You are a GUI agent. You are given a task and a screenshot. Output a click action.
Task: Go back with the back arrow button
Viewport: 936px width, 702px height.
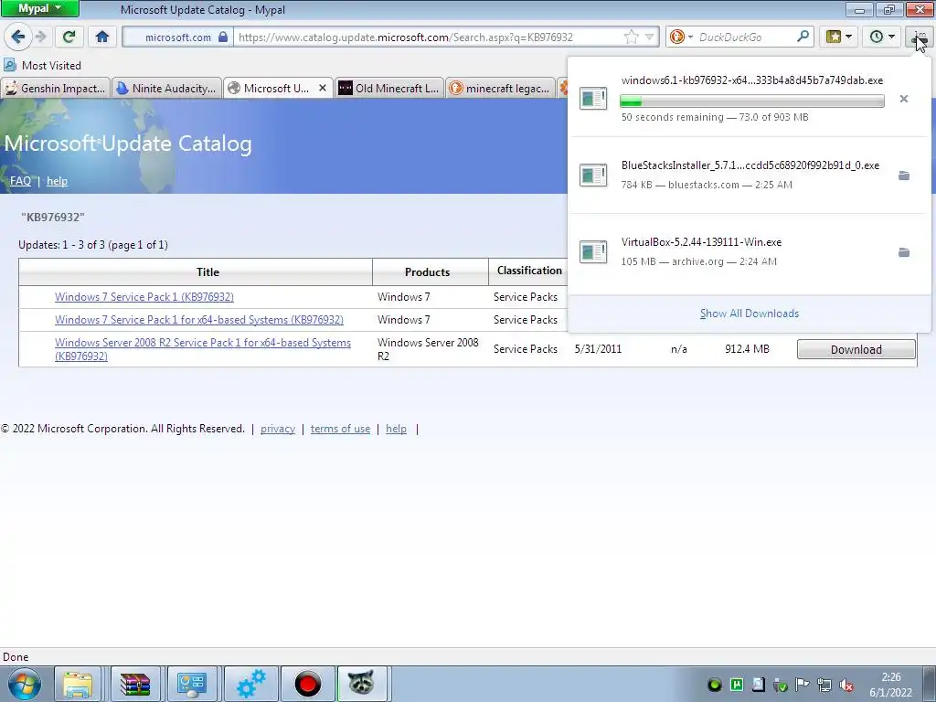17,37
